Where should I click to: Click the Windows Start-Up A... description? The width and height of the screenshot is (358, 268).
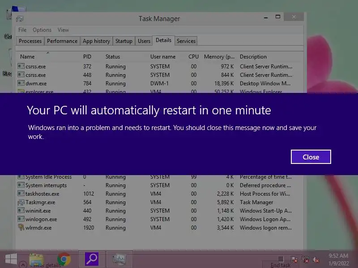pos(266,210)
